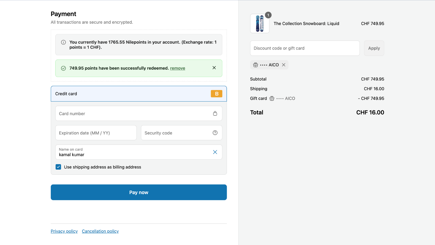435x245 pixels.
Task: Click the lock icon in Card number field
Action: pos(215,114)
